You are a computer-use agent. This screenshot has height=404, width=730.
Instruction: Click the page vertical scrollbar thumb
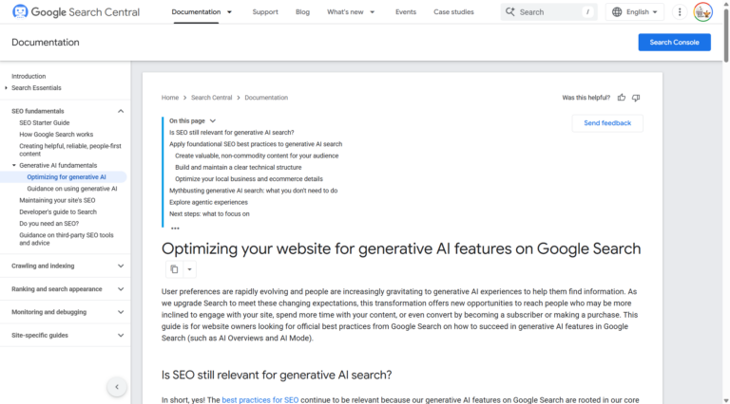coord(726,35)
